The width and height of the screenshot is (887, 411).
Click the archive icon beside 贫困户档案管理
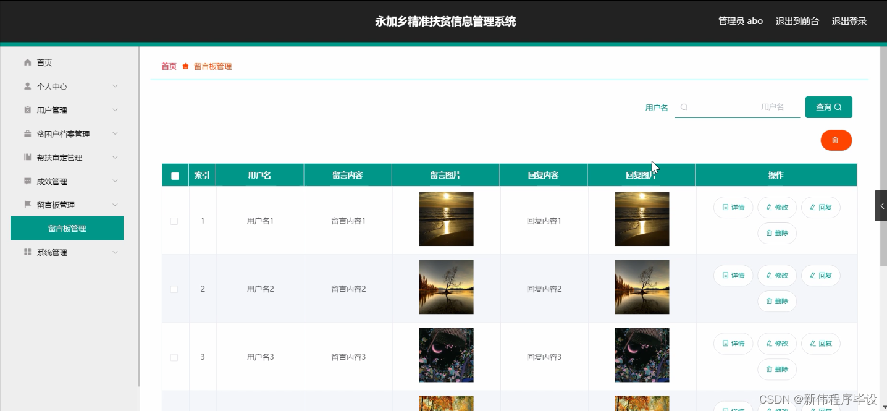(x=27, y=133)
